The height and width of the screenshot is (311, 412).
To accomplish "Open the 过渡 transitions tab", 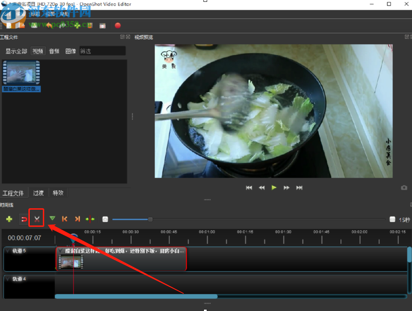I will point(38,192).
